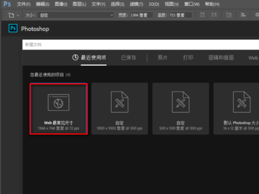Expand the tool preset picker arrow

[x=18, y=16]
